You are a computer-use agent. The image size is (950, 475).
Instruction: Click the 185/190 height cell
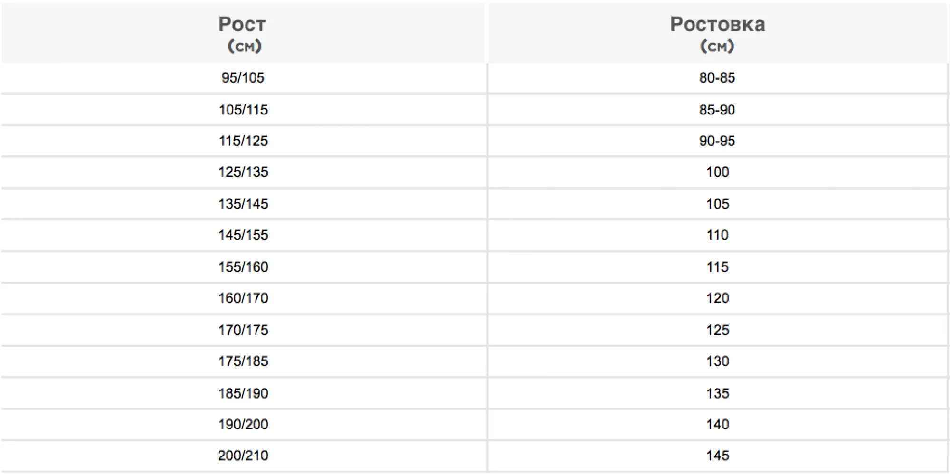(243, 393)
